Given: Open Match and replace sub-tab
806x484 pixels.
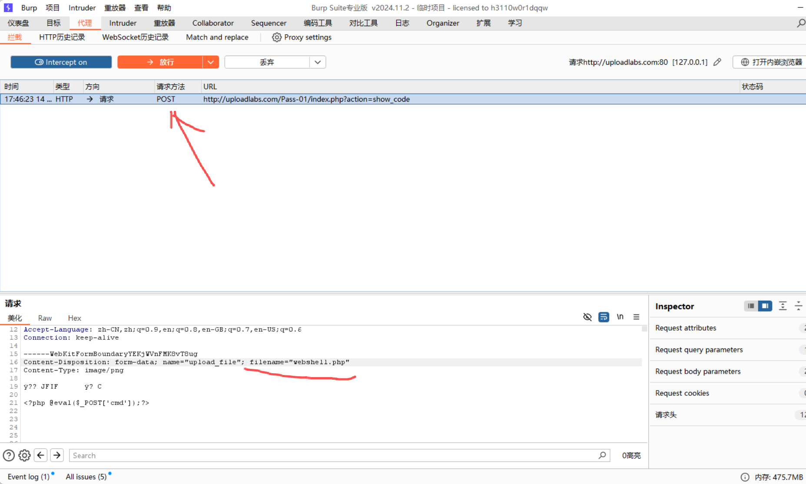Looking at the screenshot, I should [217, 37].
